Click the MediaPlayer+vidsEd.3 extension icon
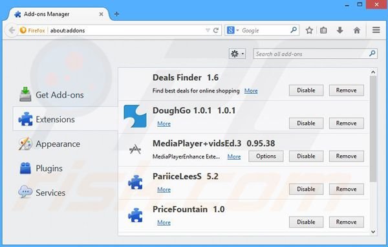 pos(135,149)
